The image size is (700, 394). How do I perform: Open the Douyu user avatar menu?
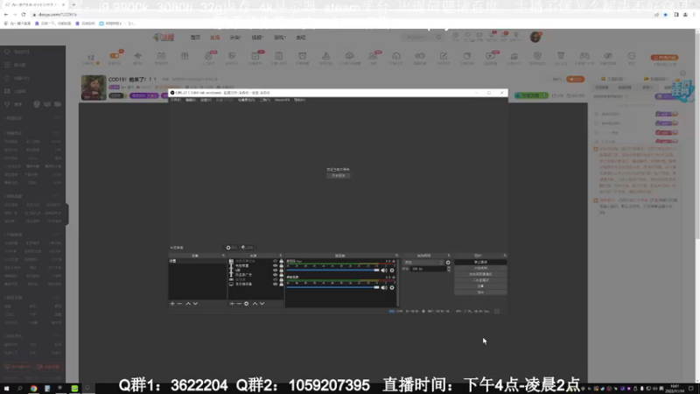535,37
